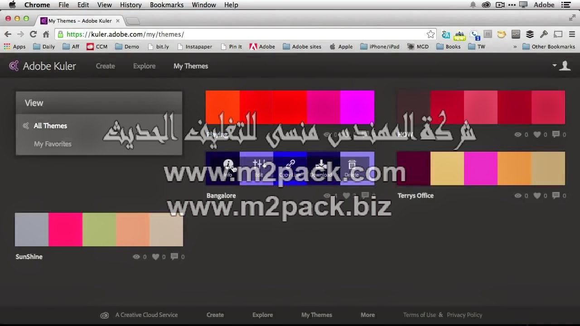
Task: Open footer Privacy Policy link
Action: click(x=464, y=315)
